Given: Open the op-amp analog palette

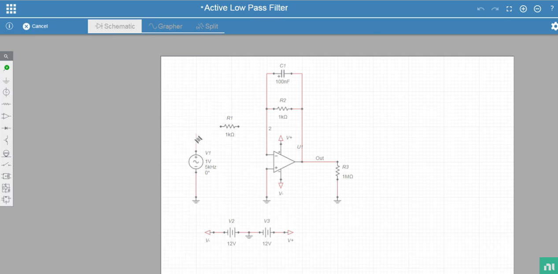Looking at the screenshot, I should [x=6, y=116].
